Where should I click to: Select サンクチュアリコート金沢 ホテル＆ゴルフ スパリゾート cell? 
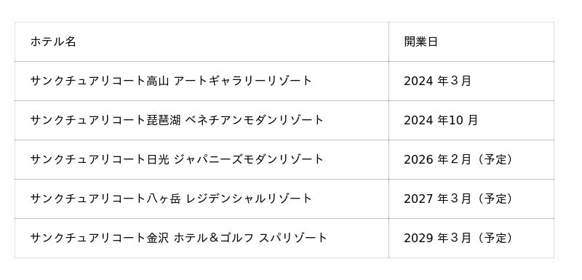point(202,238)
